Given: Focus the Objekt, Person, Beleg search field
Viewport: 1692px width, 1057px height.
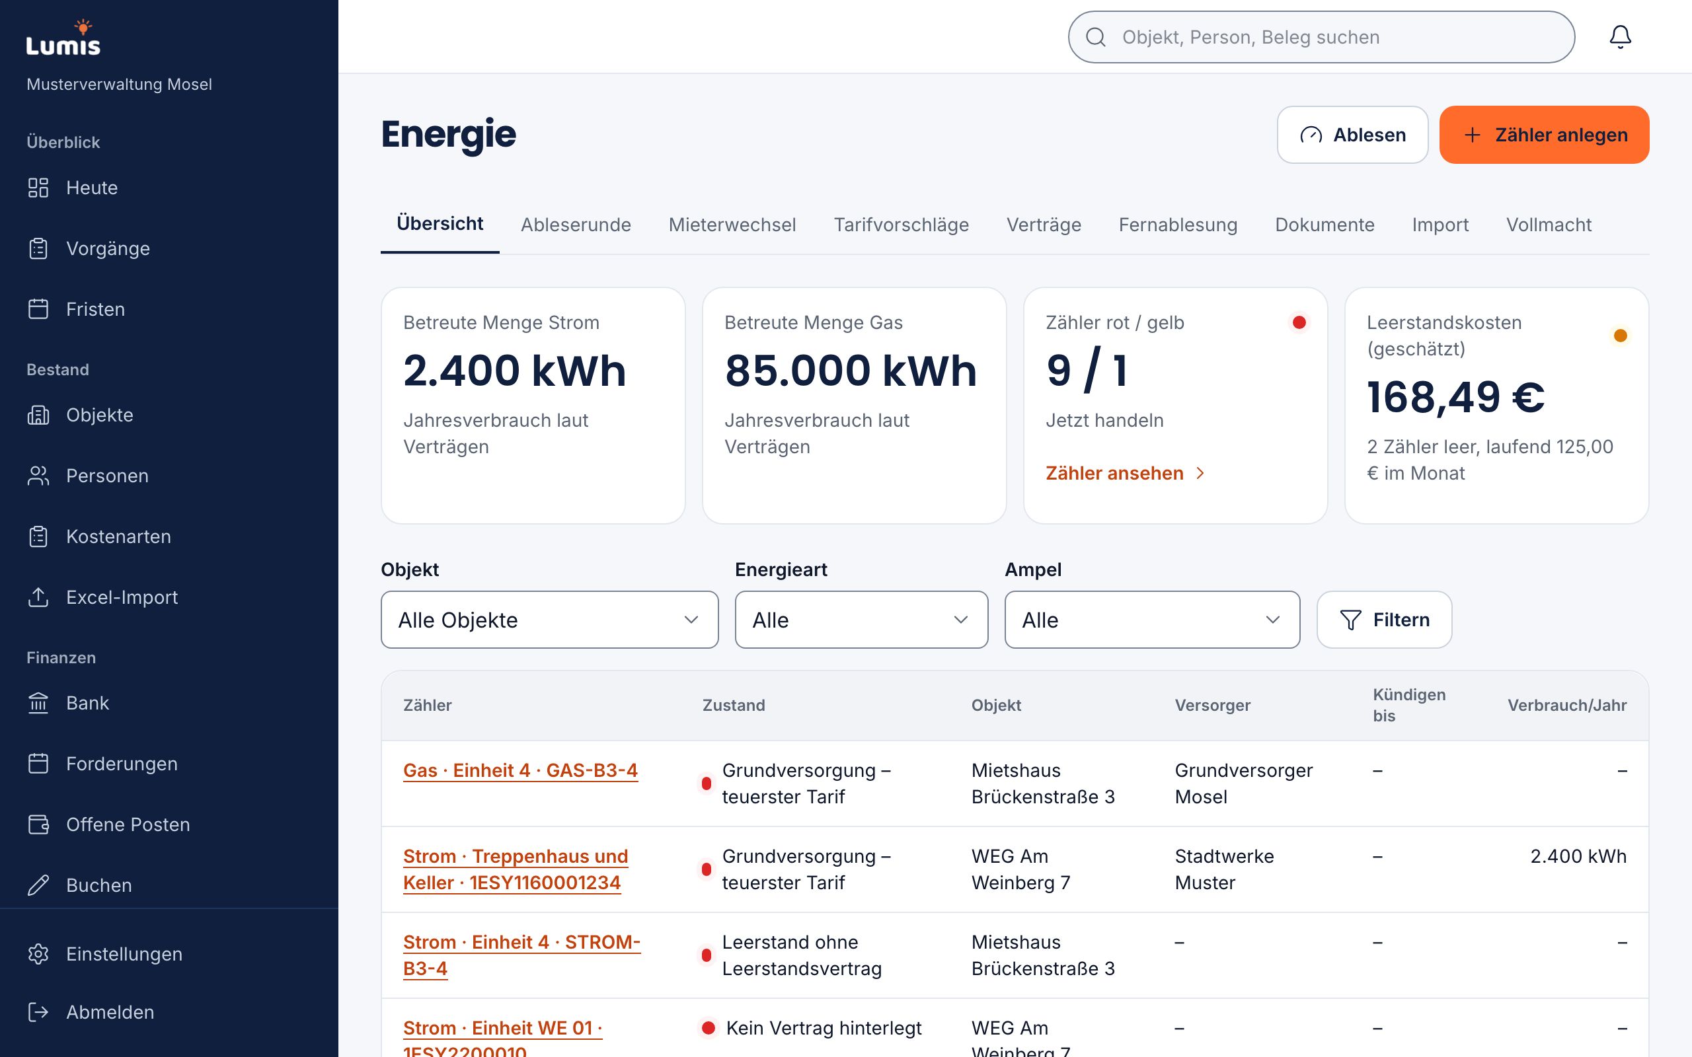Looking at the screenshot, I should [x=1321, y=37].
